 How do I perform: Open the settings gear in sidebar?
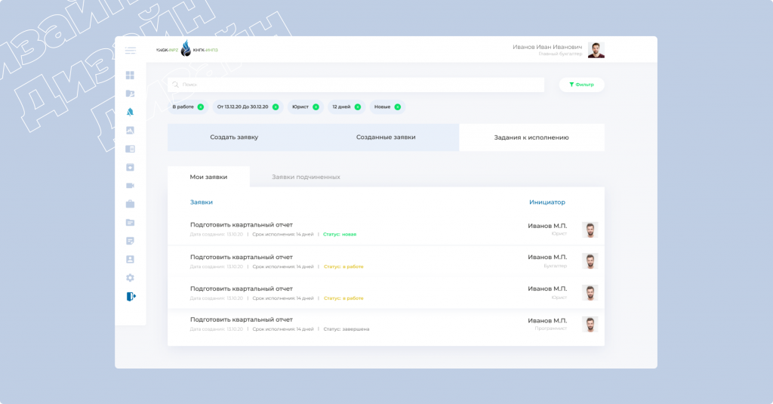[x=130, y=278]
